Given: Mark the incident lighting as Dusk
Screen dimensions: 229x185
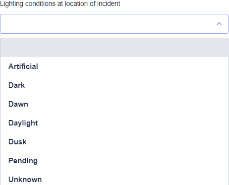Looking at the screenshot, I should [x=114, y=142].
